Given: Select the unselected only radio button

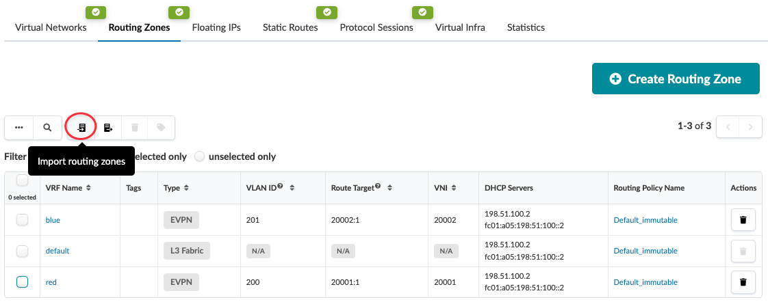Looking at the screenshot, I should pos(200,156).
